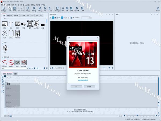
Task: Collapse the chapter (章节) in the timeline
Action: pyautogui.click(x=6, y=84)
